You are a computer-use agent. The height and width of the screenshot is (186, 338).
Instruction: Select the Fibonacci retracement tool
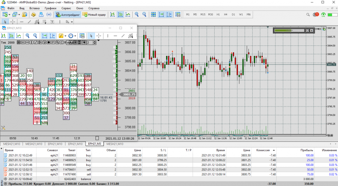44,22
